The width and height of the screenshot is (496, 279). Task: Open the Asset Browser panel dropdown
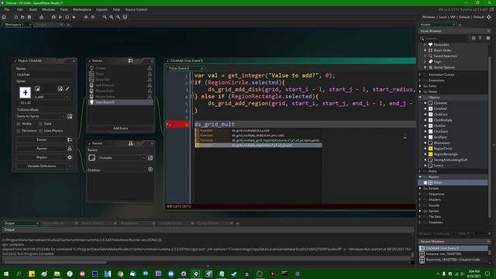click(488, 31)
